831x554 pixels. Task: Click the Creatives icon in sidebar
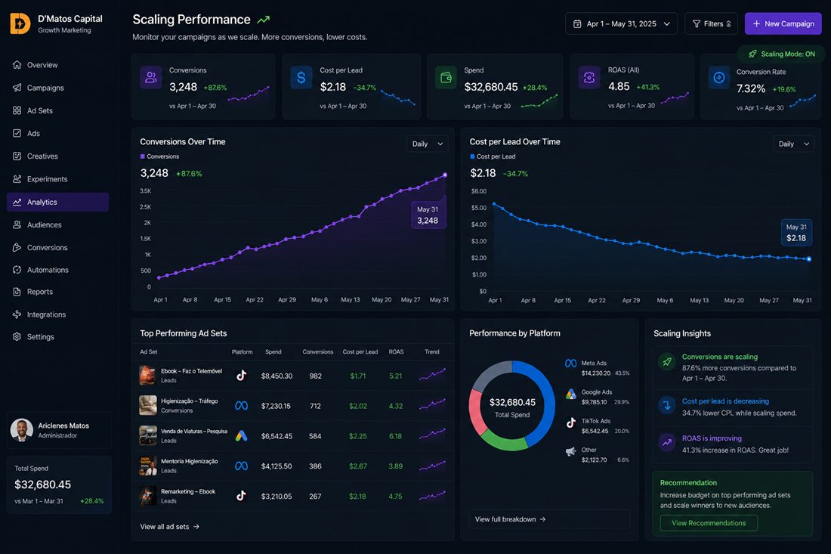coord(17,156)
